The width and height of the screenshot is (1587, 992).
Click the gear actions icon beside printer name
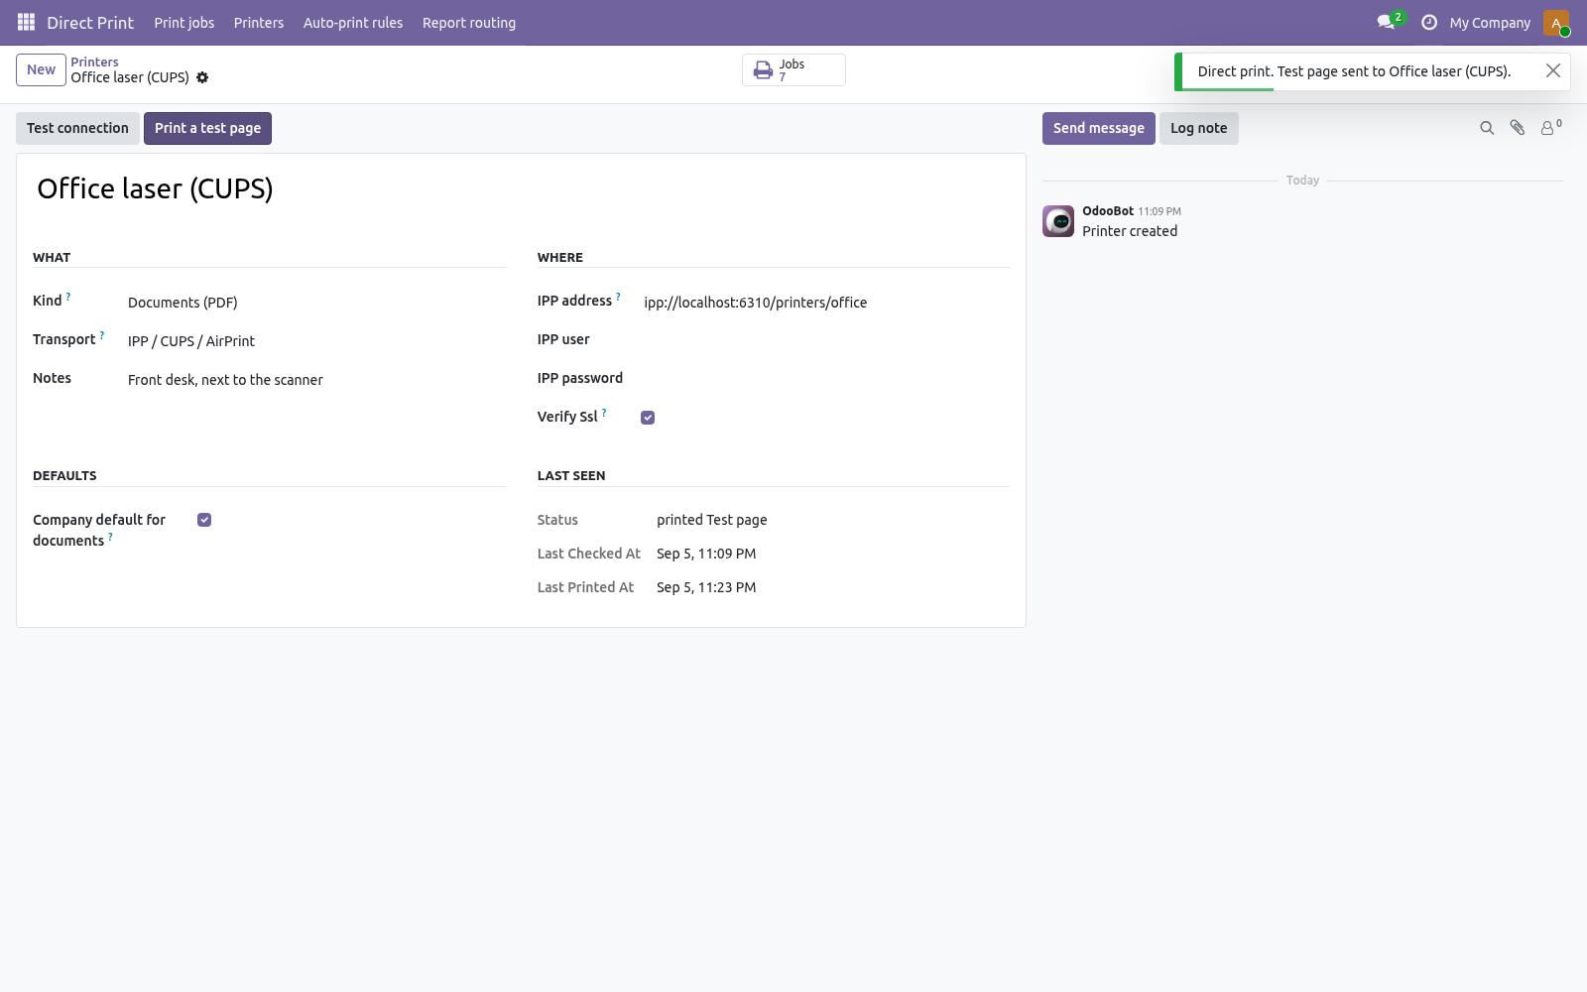202,77
